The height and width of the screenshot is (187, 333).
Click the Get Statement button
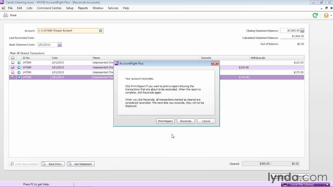81,164
